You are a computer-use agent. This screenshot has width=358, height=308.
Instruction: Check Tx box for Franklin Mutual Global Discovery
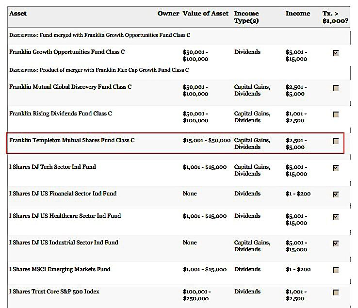(x=335, y=88)
